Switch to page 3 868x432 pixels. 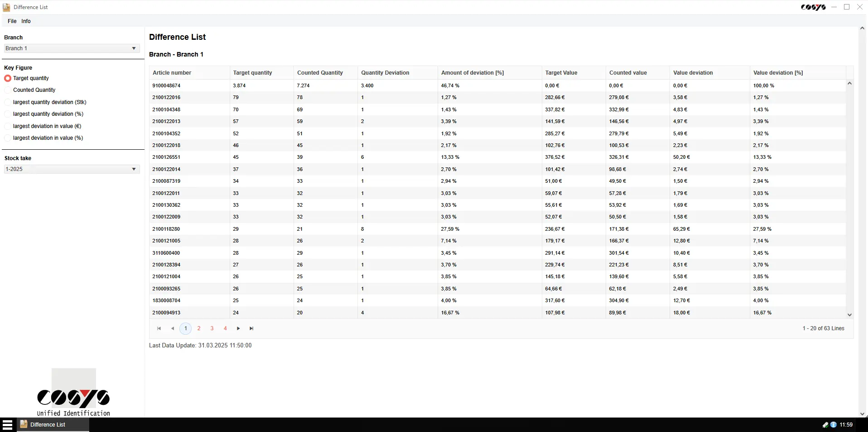(212, 328)
